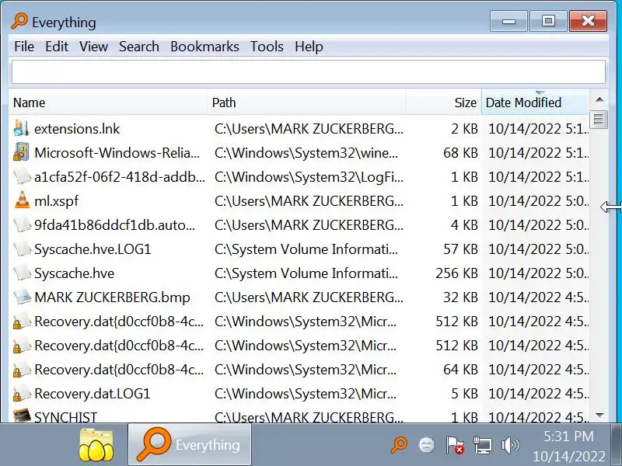
Task: Click the 68 KB size cell
Action: (460, 153)
